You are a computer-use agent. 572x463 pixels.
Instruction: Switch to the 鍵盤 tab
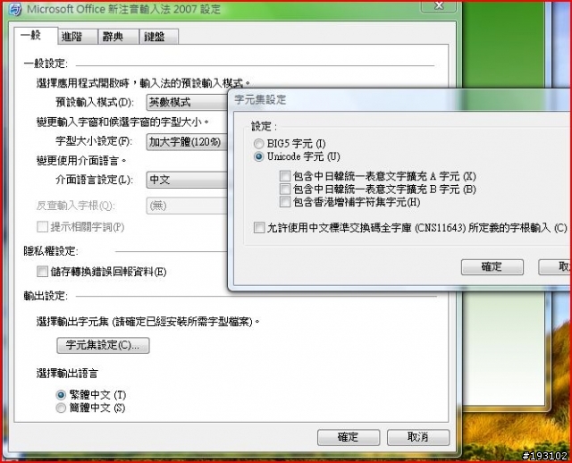coord(159,37)
